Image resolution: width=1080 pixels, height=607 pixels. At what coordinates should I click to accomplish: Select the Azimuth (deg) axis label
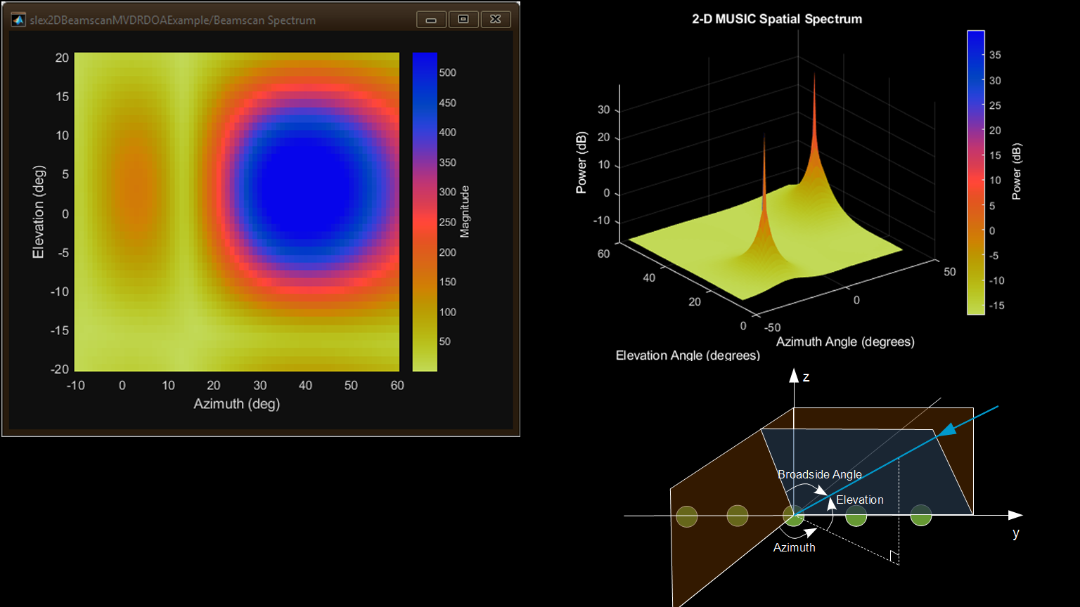(237, 404)
